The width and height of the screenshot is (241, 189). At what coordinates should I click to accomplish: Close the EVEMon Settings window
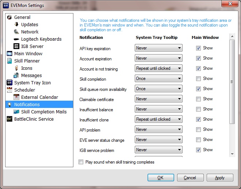[230, 4]
